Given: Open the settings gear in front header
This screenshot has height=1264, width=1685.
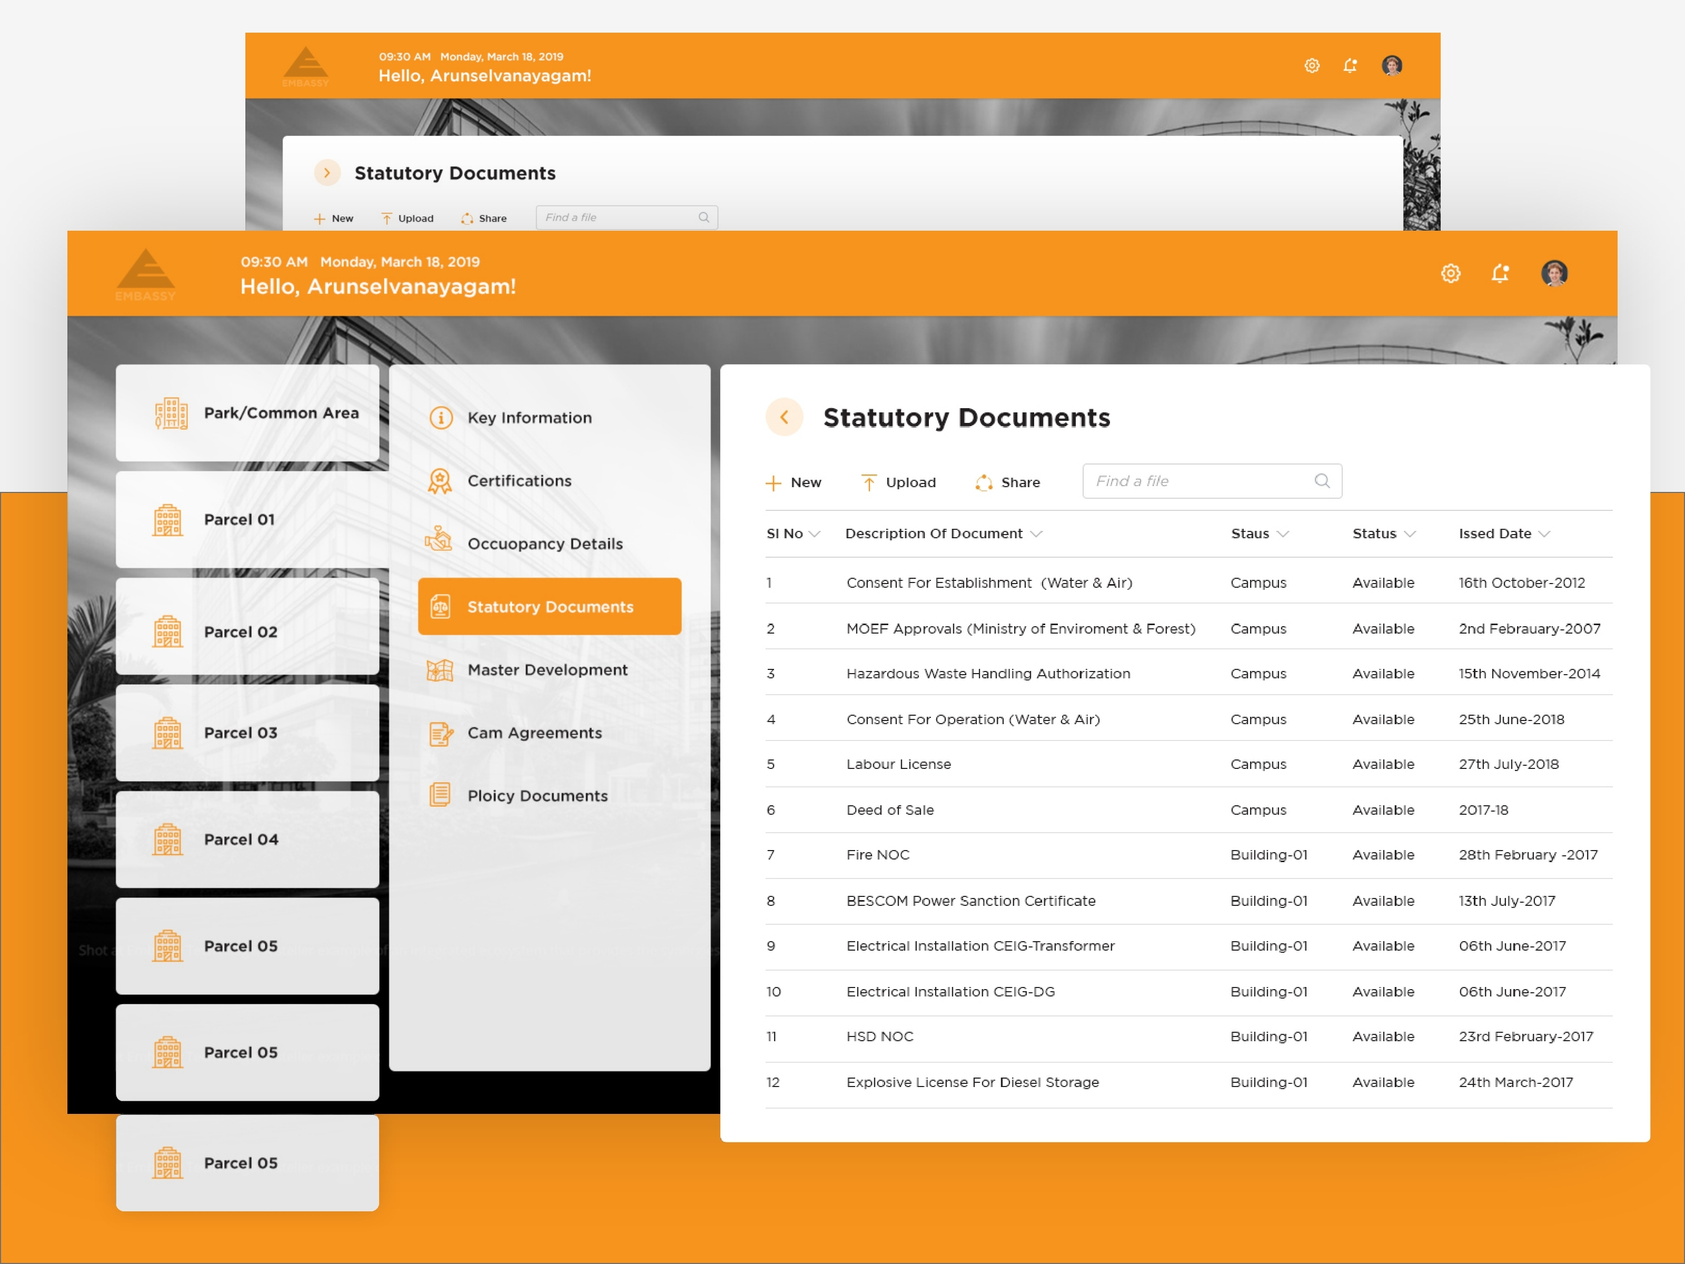Looking at the screenshot, I should pos(1450,273).
